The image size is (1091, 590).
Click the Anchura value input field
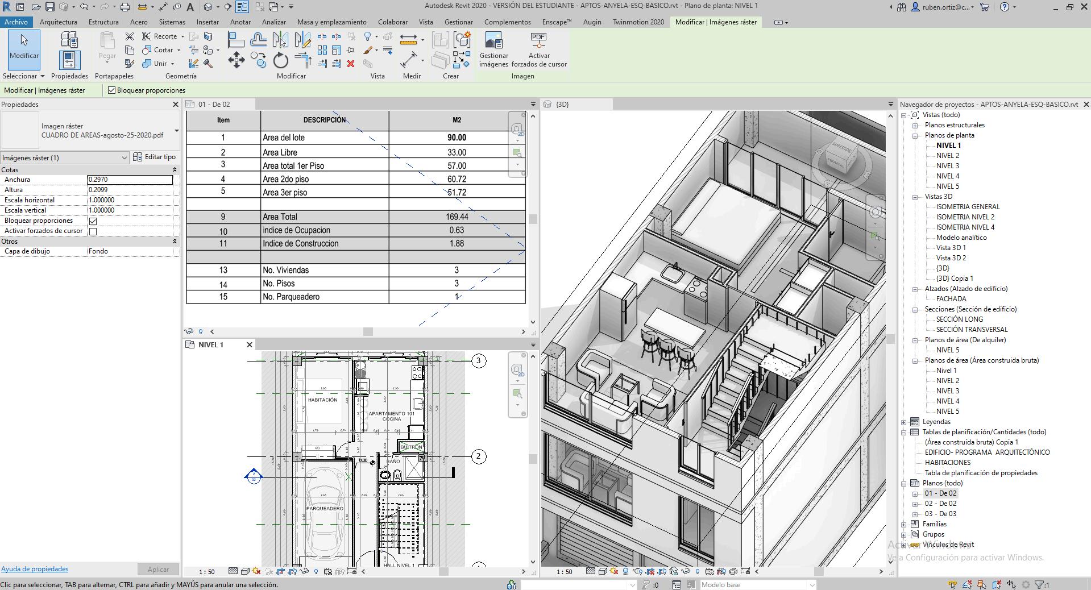[130, 180]
